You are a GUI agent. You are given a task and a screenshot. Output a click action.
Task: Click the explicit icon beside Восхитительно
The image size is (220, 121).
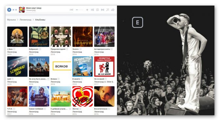pos(109,109)
